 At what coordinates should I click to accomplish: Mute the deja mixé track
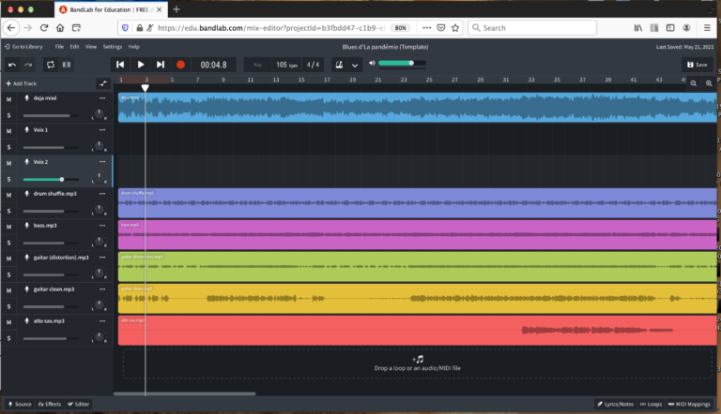[9, 98]
